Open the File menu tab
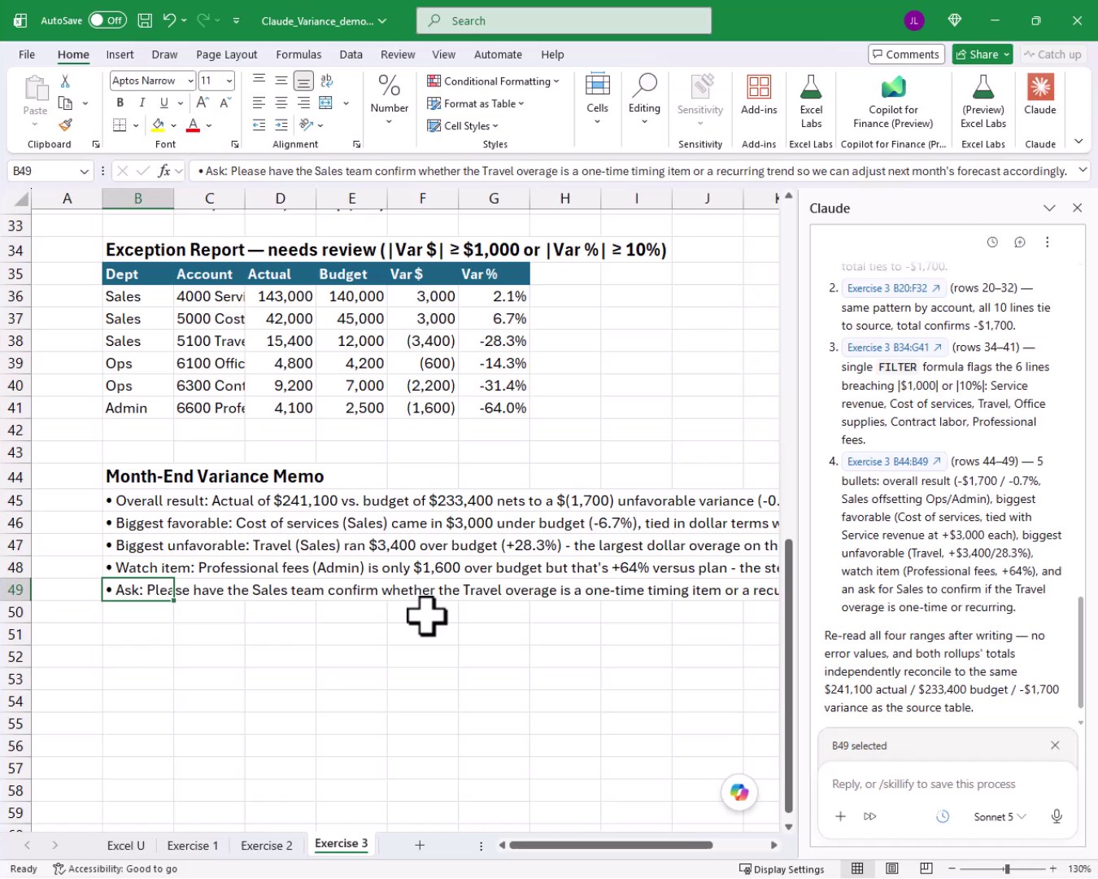Viewport: 1098px width, 879px height. click(x=27, y=55)
